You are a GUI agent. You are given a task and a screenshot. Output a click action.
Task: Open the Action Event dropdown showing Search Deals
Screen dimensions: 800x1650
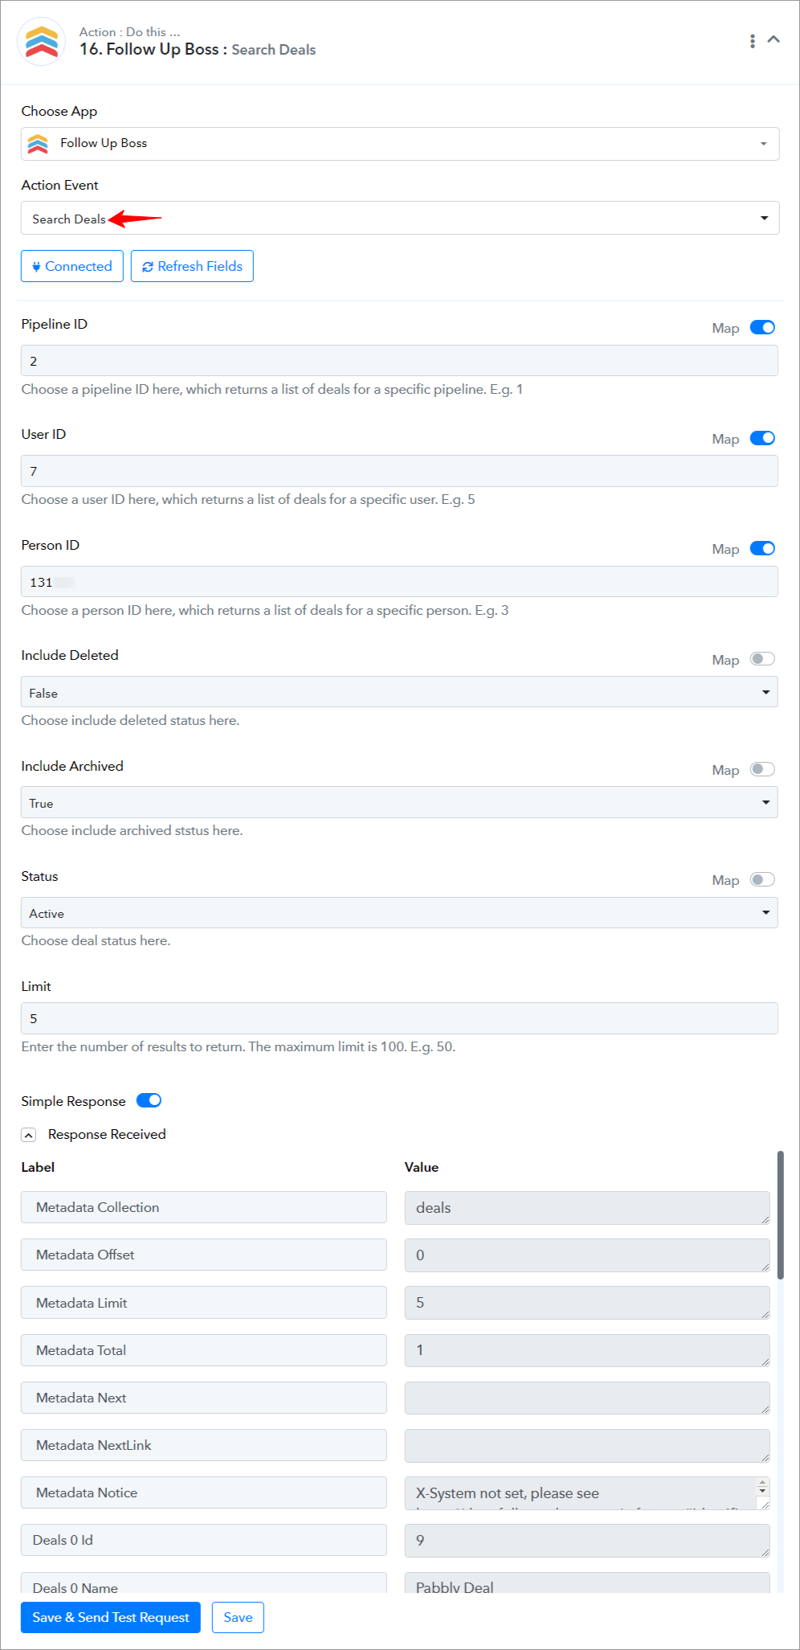pos(400,218)
